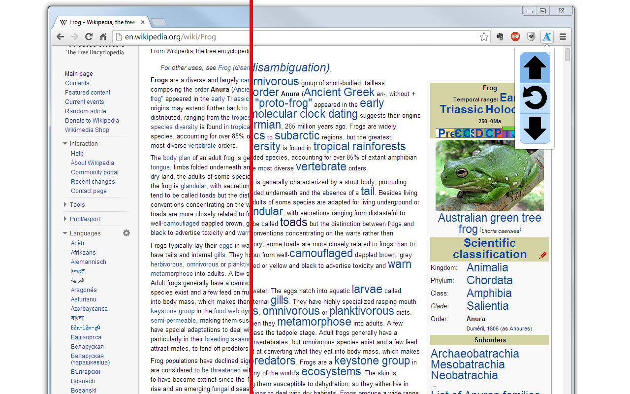630x394 pixels.
Task: Switch to the Azərbaycanca language version
Action: [89, 309]
